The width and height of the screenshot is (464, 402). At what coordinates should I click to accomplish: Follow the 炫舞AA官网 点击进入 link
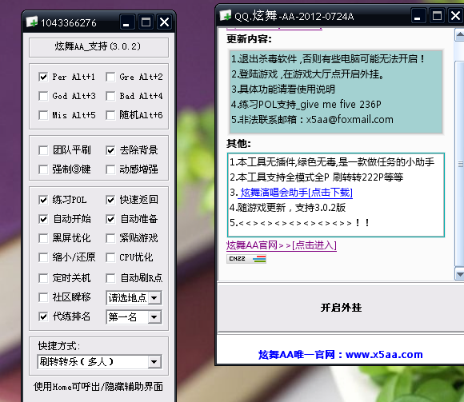(x=282, y=245)
